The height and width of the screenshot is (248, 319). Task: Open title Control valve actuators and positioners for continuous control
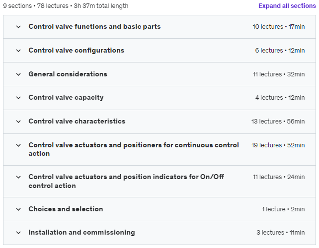(134, 149)
